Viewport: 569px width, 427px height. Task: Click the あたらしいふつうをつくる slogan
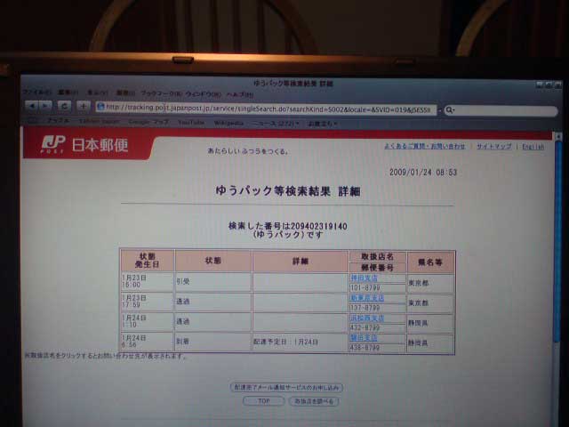pyautogui.click(x=248, y=151)
